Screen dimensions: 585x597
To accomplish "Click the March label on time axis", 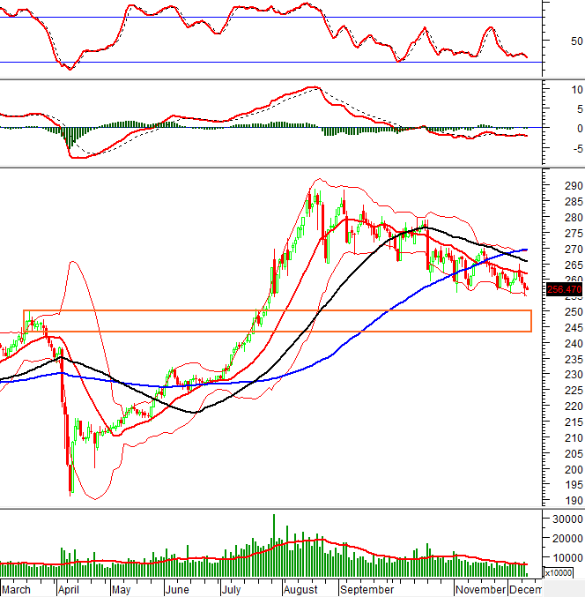I will (19, 589).
